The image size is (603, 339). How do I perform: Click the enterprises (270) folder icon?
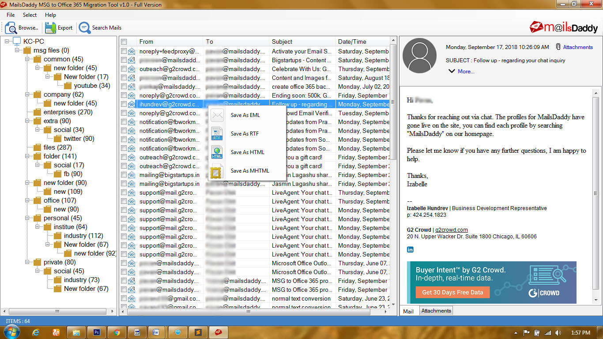(x=38, y=112)
